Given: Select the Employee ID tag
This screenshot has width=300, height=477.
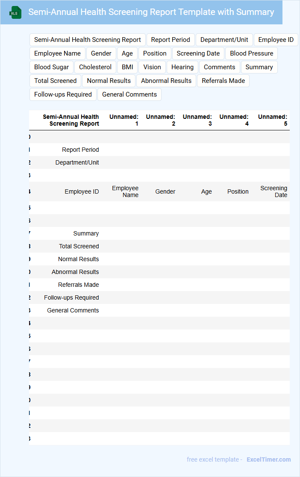Looking at the screenshot, I should point(276,40).
